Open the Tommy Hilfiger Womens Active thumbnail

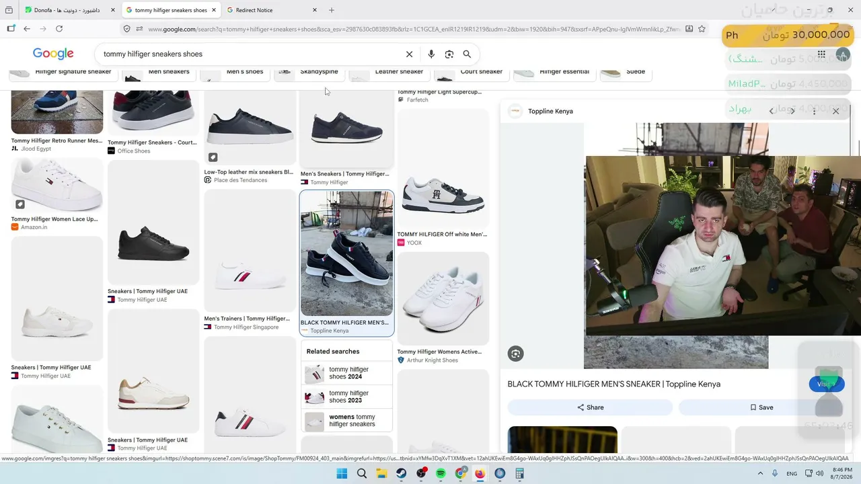(x=443, y=299)
